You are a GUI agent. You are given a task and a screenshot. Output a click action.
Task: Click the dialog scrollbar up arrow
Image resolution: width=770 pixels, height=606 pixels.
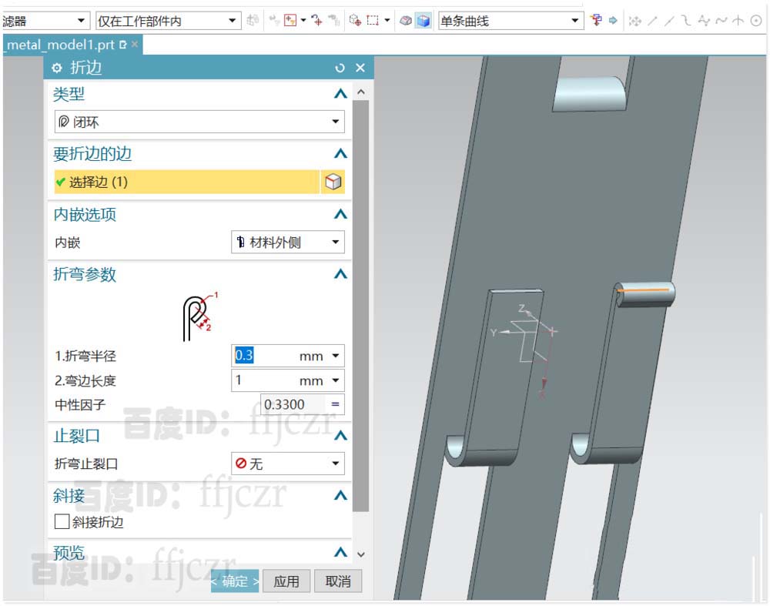coord(361,92)
